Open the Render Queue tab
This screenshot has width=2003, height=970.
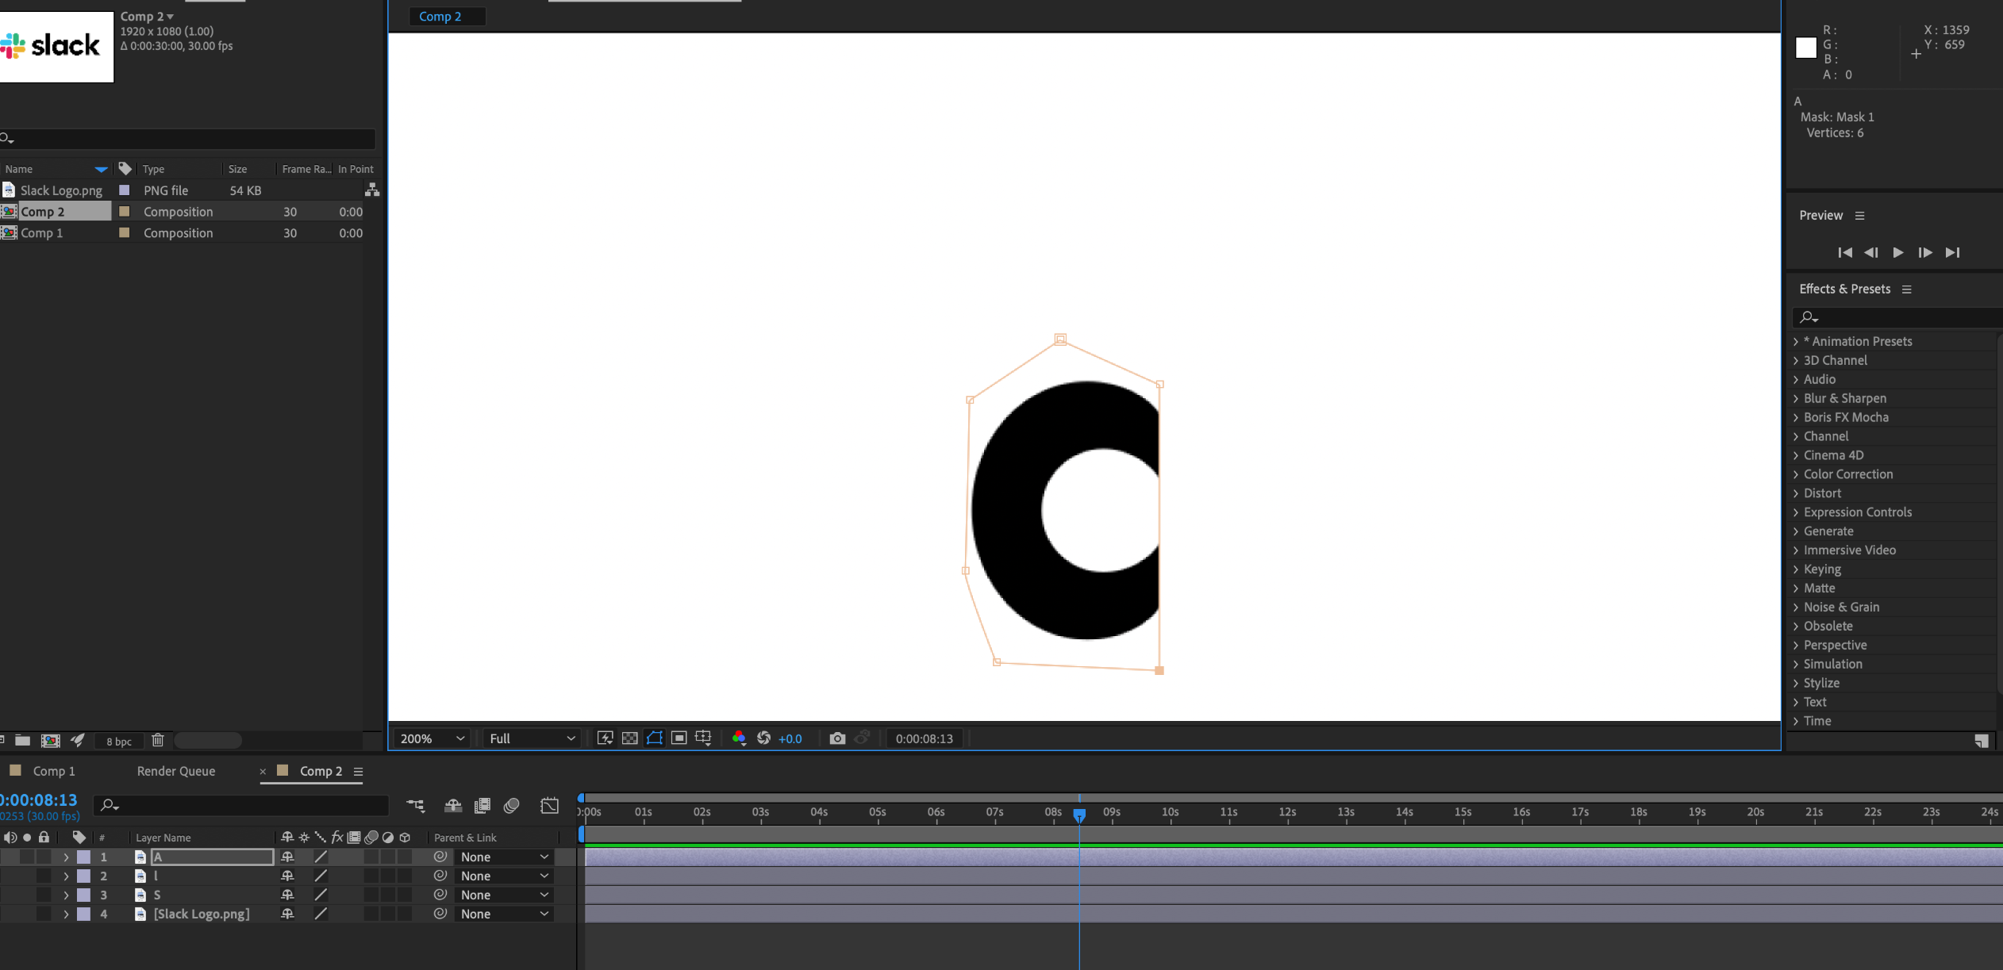point(175,771)
